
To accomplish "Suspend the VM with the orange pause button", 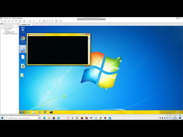I will click(24, 21).
